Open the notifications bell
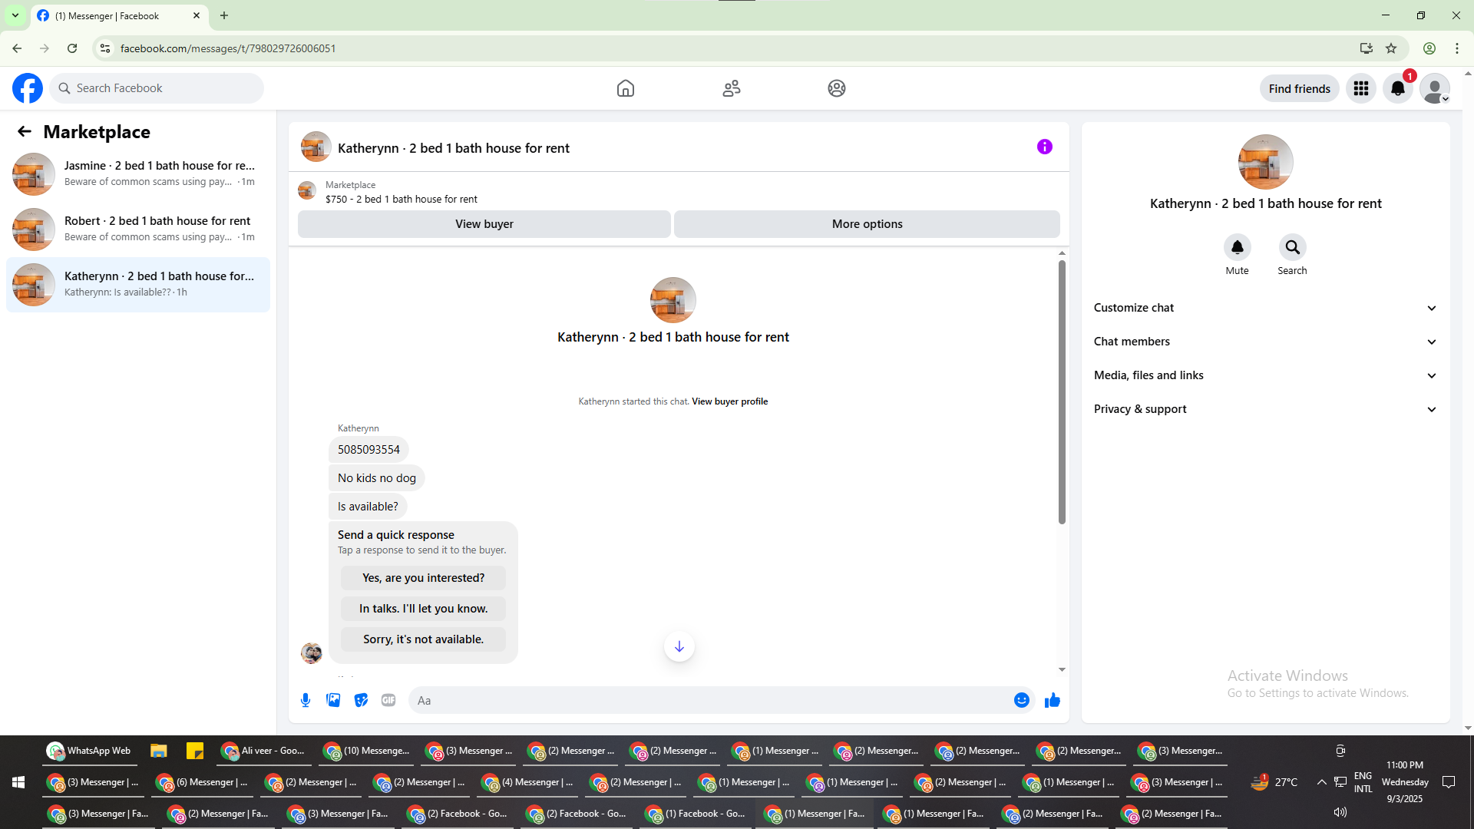Viewport: 1474px width, 829px height. coord(1398,88)
